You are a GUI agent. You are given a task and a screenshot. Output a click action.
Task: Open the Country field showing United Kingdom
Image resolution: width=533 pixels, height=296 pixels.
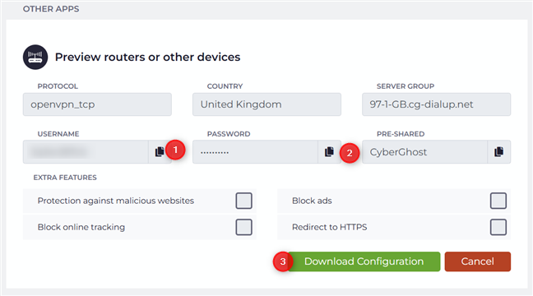266,104
